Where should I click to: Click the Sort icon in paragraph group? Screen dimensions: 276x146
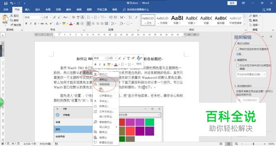(x=130, y=17)
